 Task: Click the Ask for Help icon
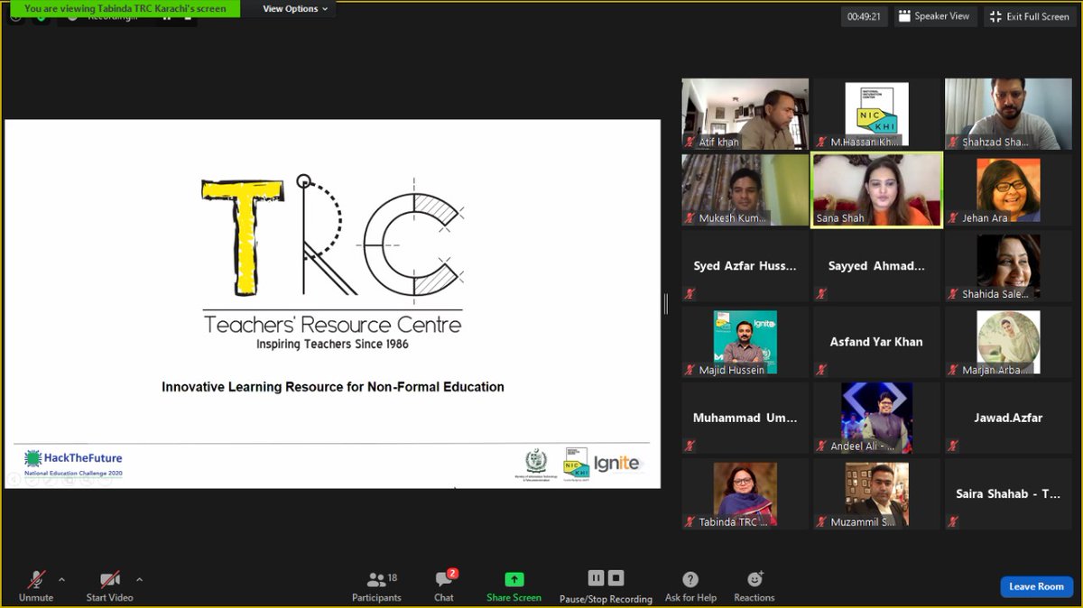click(x=690, y=579)
